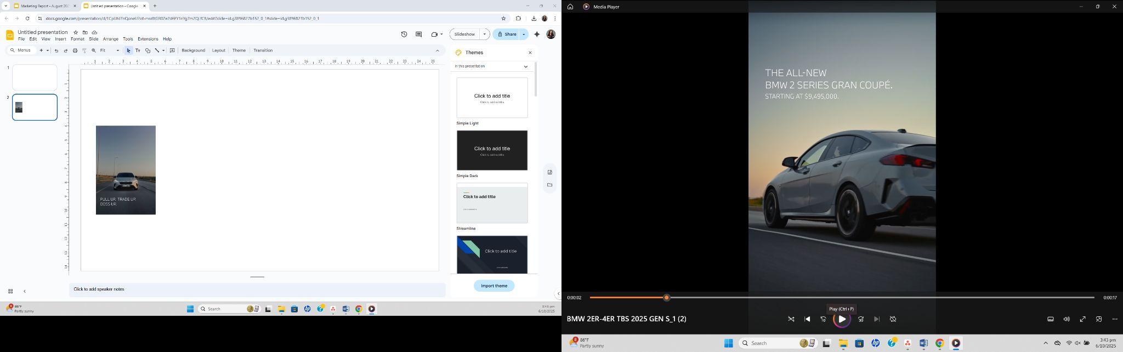Click the Import theme button
Image resolution: width=1123 pixels, height=352 pixels.
[x=494, y=286]
